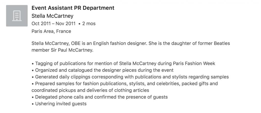Image resolution: width=261 pixels, height=113 pixels.
Task: Click the line 'member Sir Paul McCartney.'
Action: click(x=62, y=50)
